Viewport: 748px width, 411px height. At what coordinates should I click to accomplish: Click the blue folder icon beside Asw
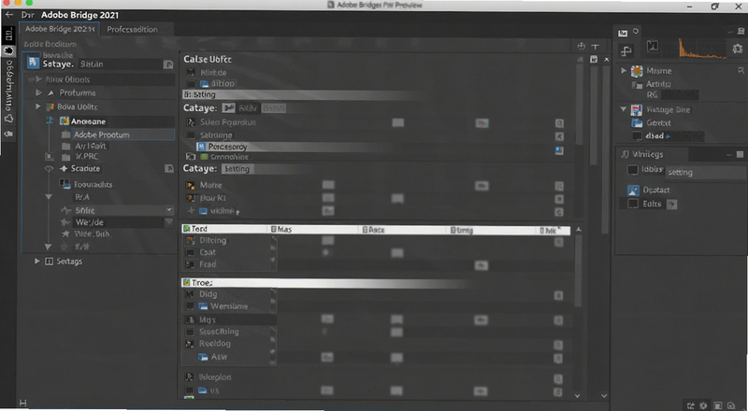[203, 357]
